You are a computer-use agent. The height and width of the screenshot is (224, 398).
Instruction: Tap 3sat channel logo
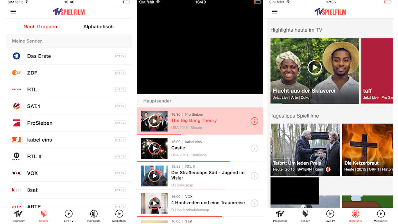(x=16, y=190)
